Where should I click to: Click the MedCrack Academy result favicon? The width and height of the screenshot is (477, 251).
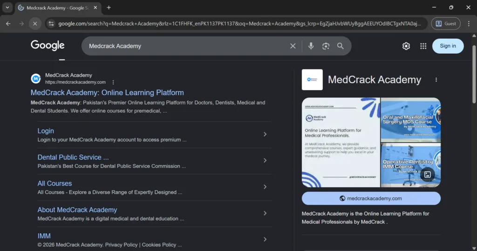click(x=36, y=78)
